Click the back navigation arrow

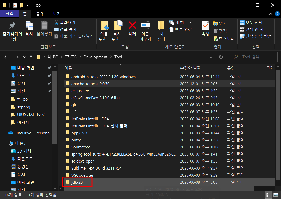click(x=7, y=57)
